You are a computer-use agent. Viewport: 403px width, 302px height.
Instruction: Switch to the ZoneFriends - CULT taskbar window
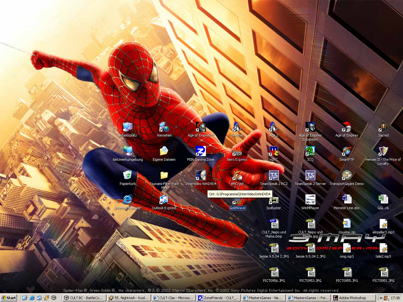(x=218, y=298)
